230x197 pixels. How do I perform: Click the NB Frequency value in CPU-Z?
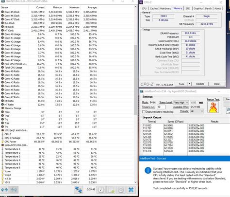(x=207, y=24)
